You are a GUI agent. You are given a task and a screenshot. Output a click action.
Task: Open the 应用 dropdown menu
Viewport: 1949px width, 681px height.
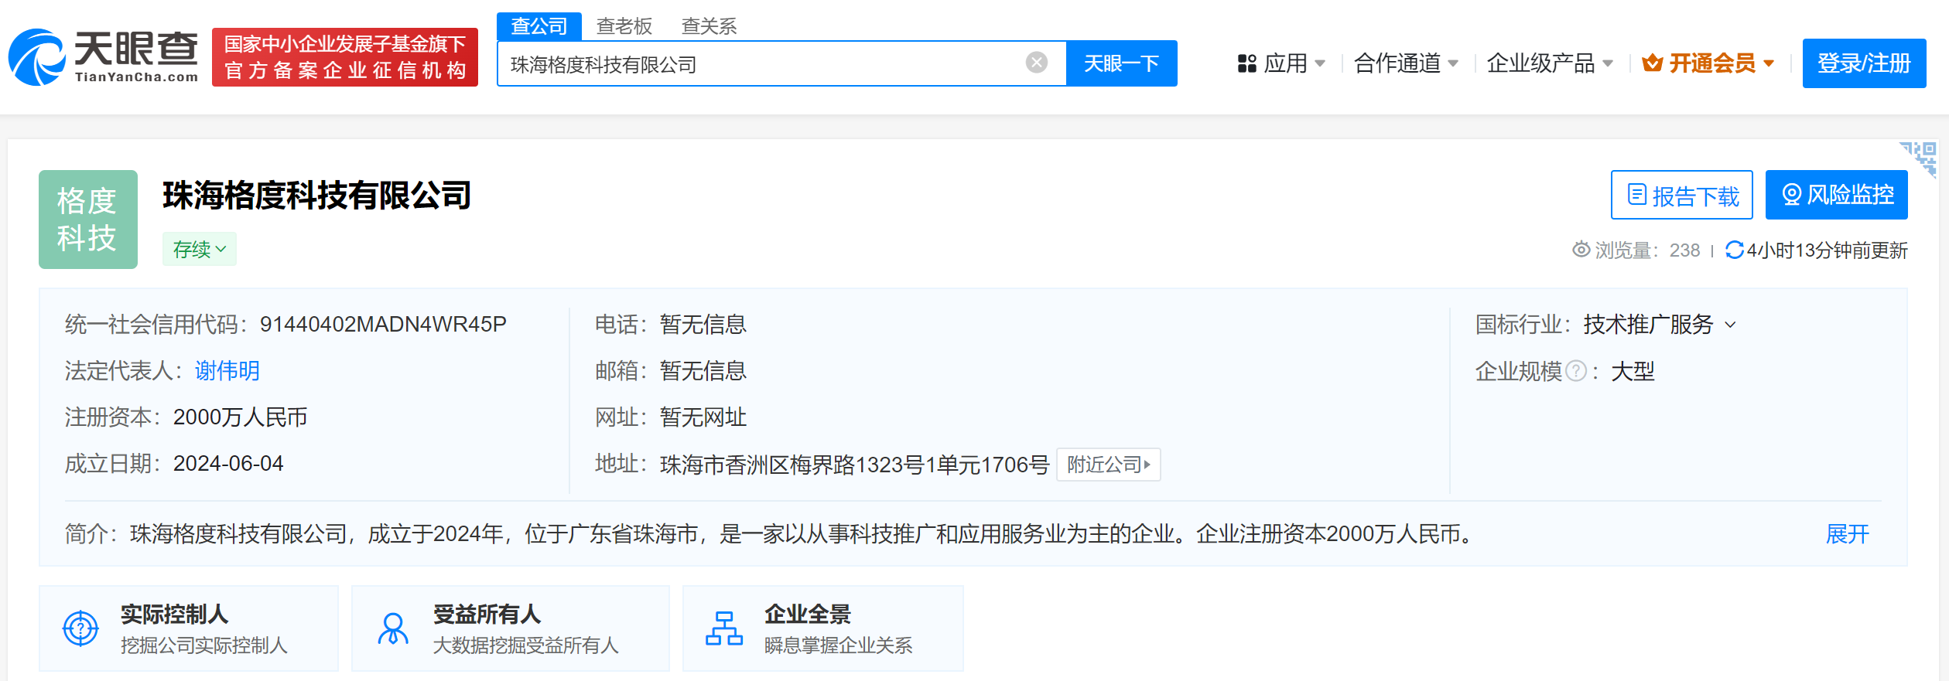(1282, 63)
